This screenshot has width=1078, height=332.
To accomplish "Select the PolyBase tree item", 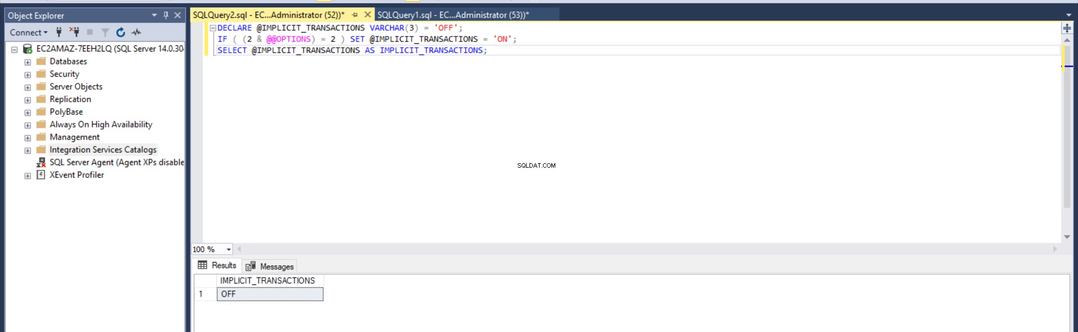I will click(66, 112).
